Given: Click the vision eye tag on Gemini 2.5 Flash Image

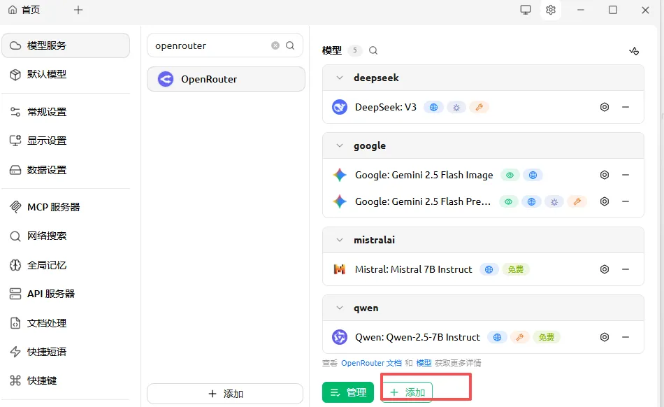Looking at the screenshot, I should point(510,175).
